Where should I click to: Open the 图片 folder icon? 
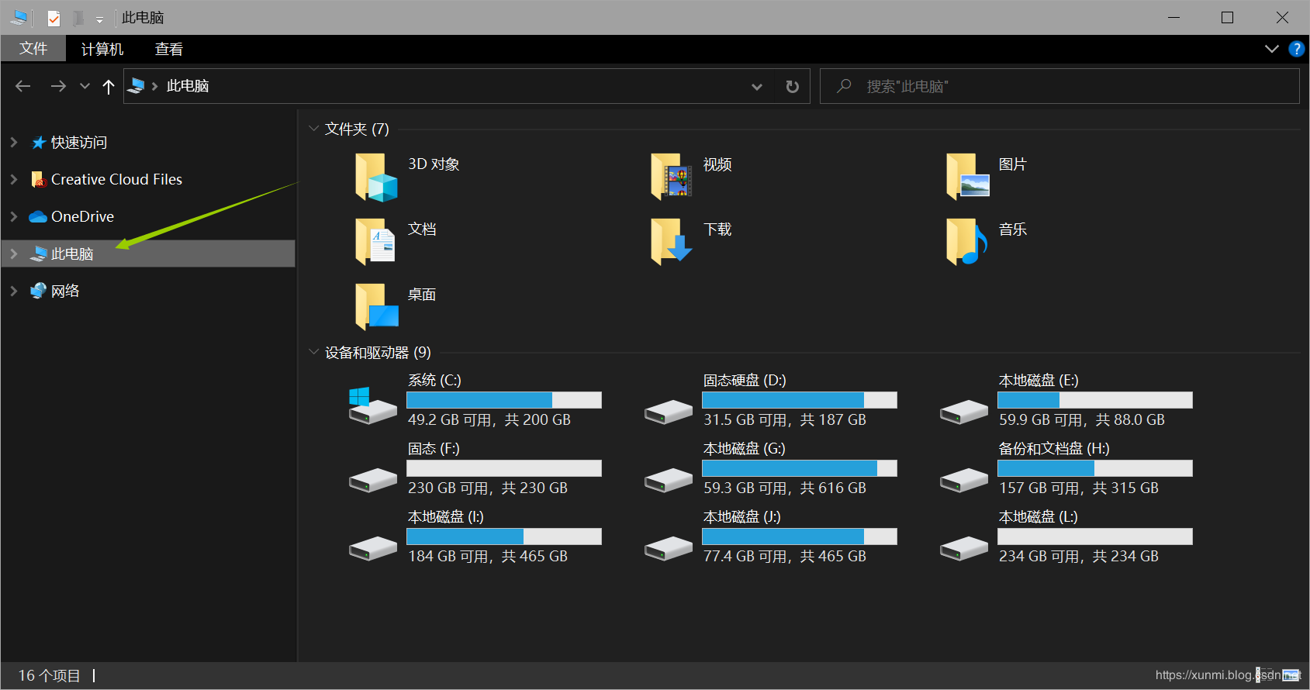pyautogui.click(x=968, y=177)
